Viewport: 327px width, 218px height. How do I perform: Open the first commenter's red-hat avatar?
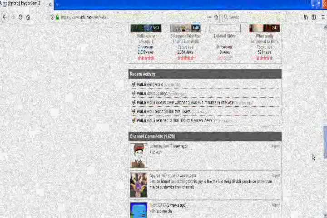139,155
